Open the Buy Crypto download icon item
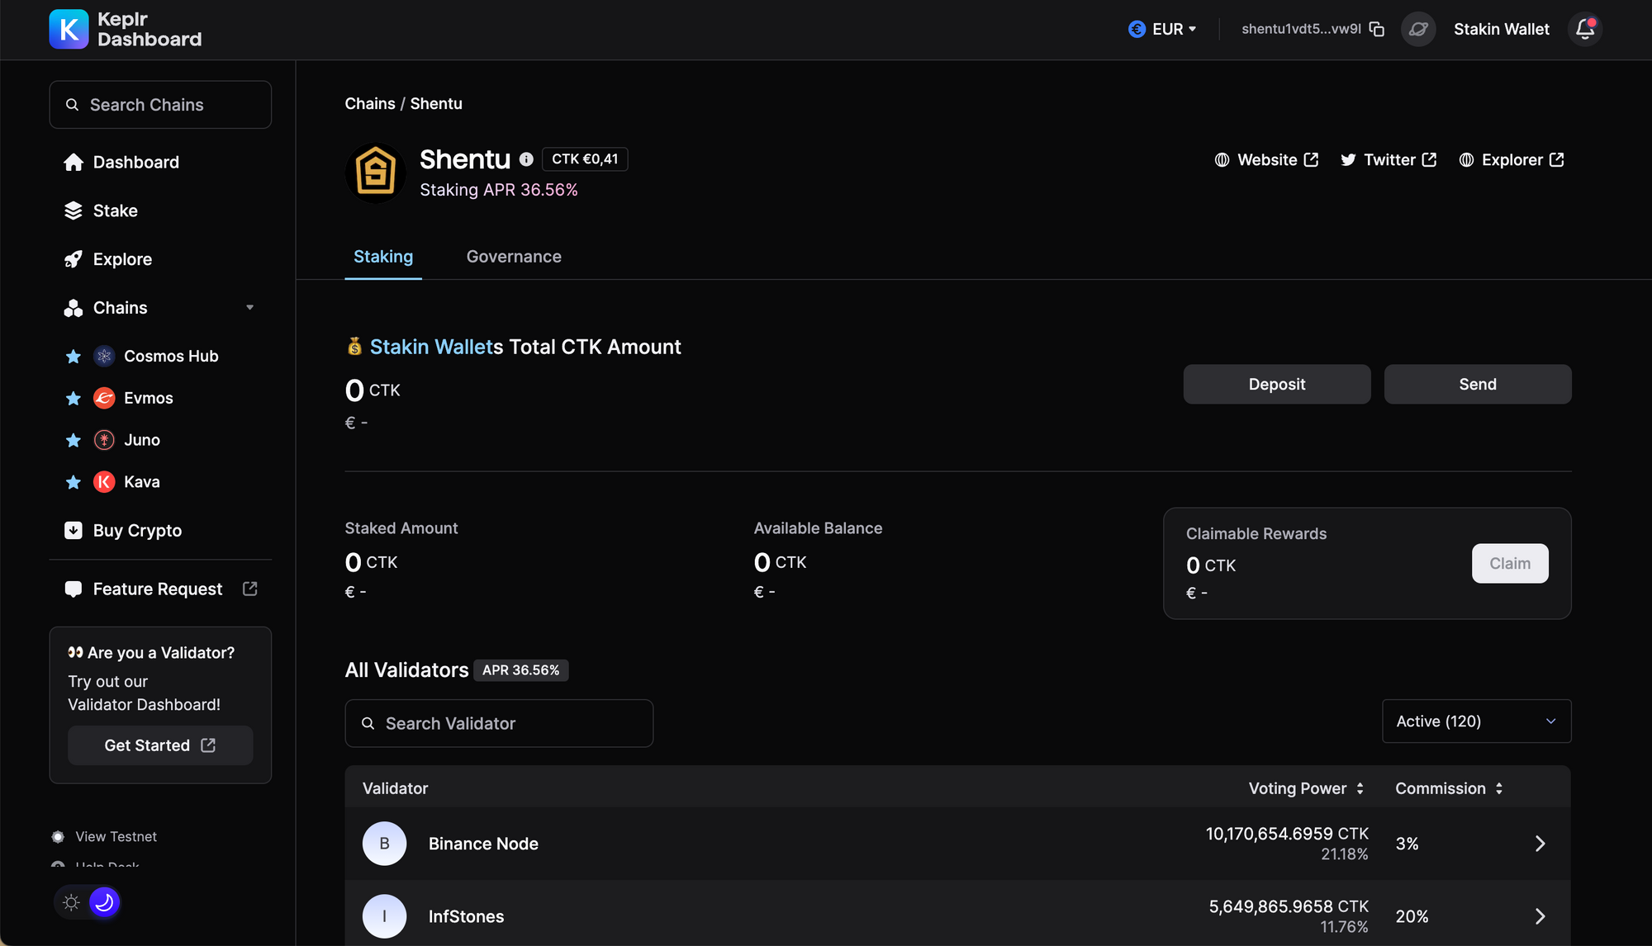Image resolution: width=1652 pixels, height=946 pixels. click(x=136, y=531)
